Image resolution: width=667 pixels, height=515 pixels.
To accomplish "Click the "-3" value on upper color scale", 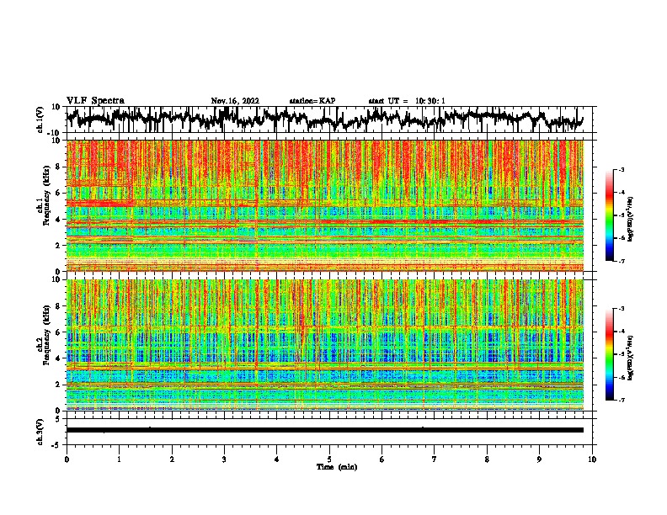I will pos(622,170).
